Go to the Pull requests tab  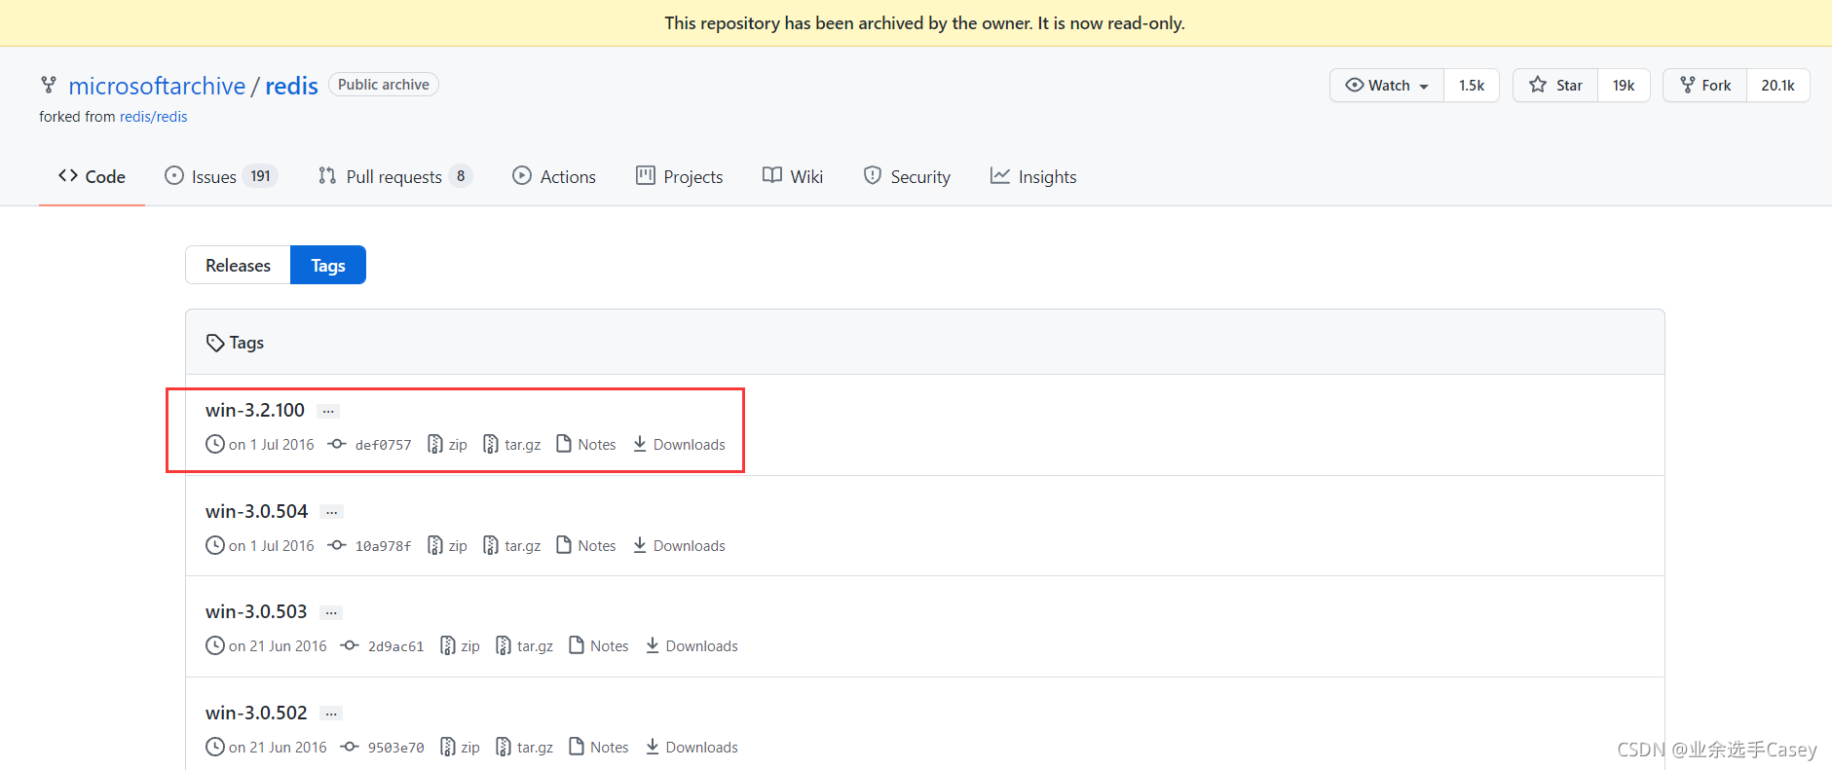point(395,176)
